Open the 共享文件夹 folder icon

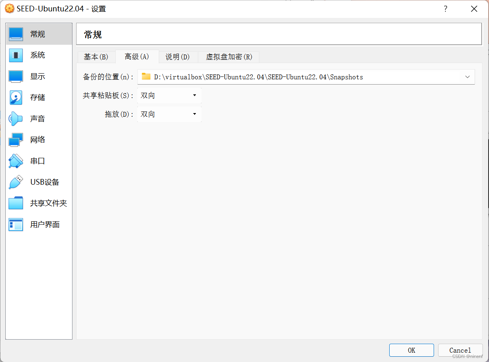pos(16,203)
